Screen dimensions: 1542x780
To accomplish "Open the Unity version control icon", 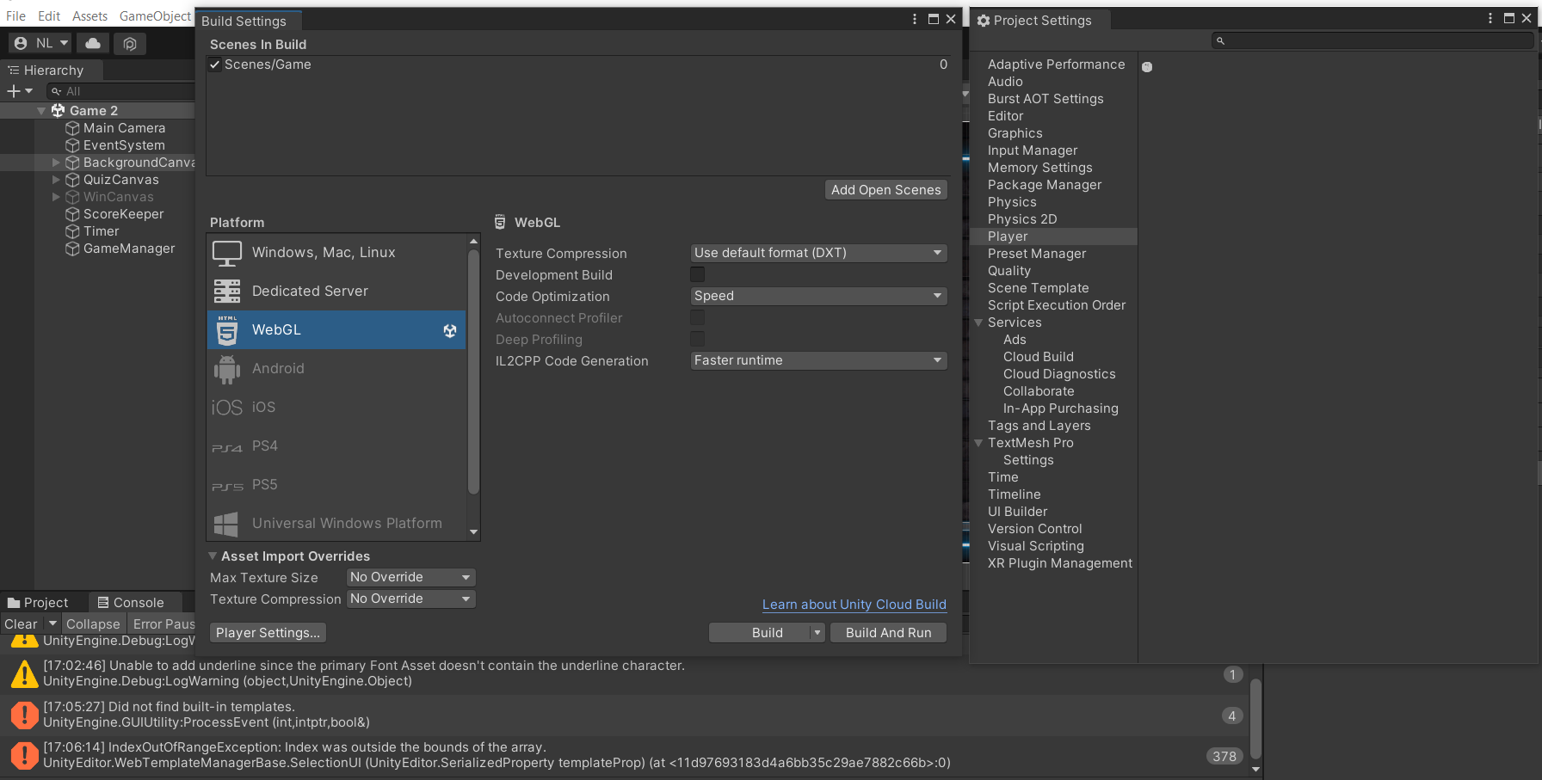I will click(x=130, y=43).
